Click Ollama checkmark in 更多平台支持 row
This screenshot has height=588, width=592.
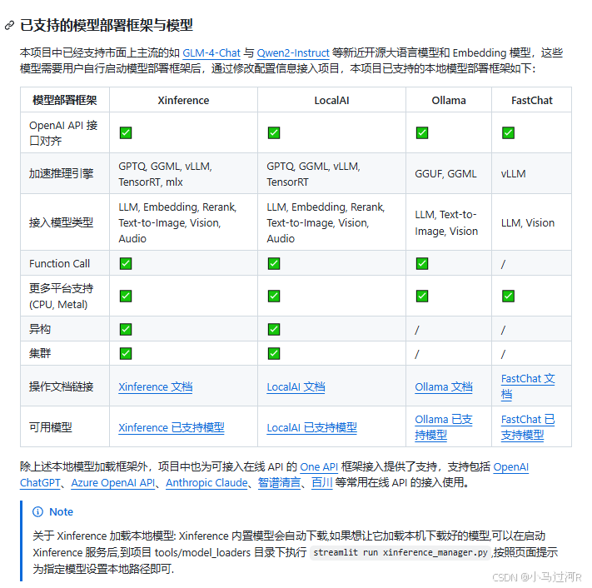(x=422, y=296)
